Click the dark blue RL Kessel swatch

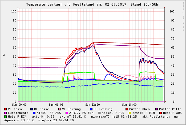[31, 109]
